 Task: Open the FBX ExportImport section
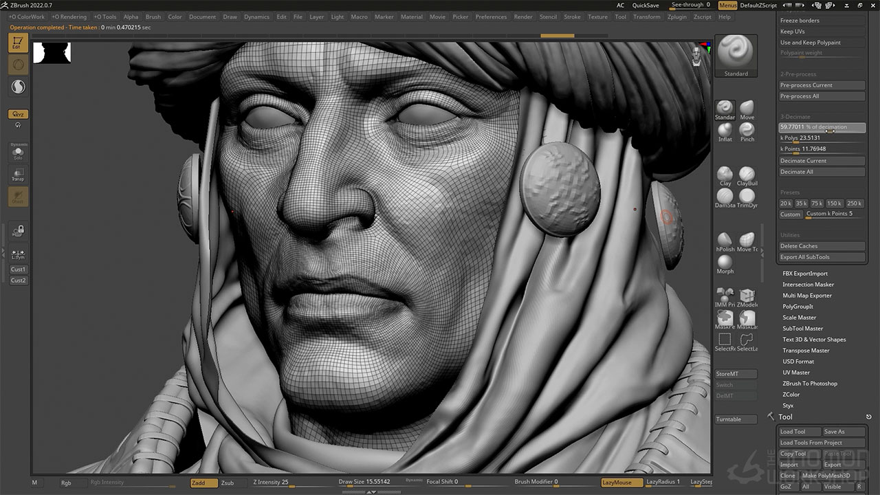pyautogui.click(x=805, y=274)
